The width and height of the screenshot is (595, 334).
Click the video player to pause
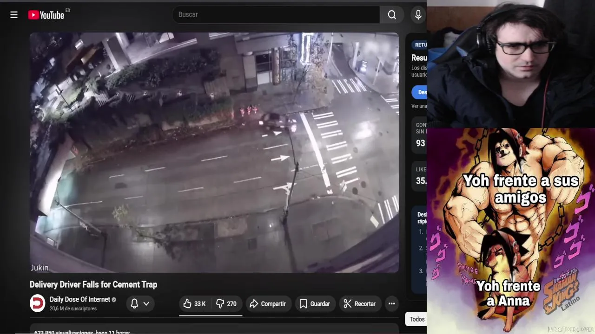(214, 153)
